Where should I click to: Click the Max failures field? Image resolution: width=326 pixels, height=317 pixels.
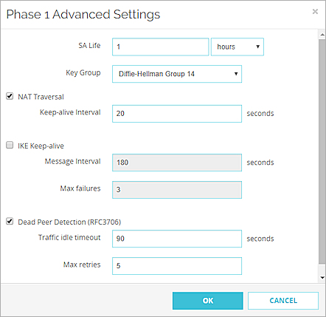point(177,190)
